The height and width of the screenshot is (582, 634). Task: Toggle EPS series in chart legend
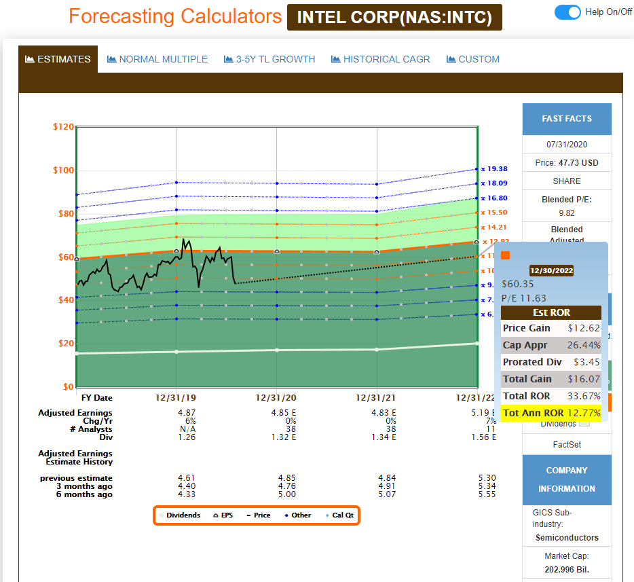[x=223, y=515]
